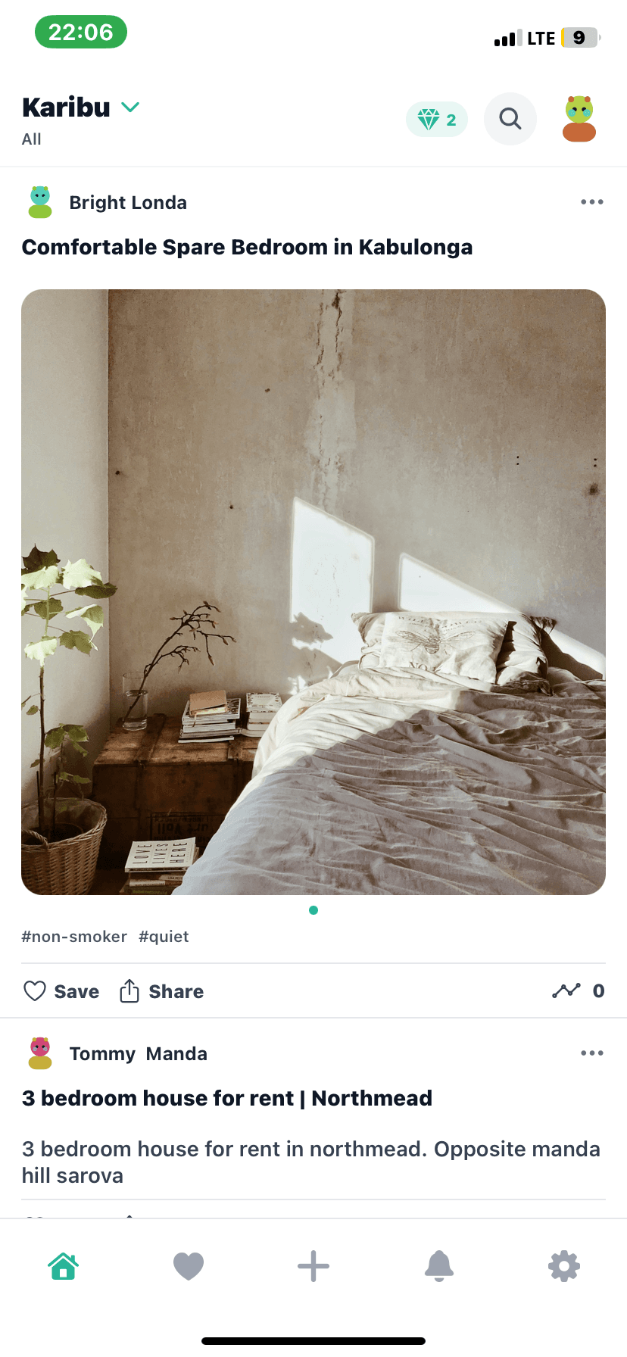Screen dimensions: 627x1357
Task: Select the #non-smoker hashtag
Action: (x=74, y=937)
